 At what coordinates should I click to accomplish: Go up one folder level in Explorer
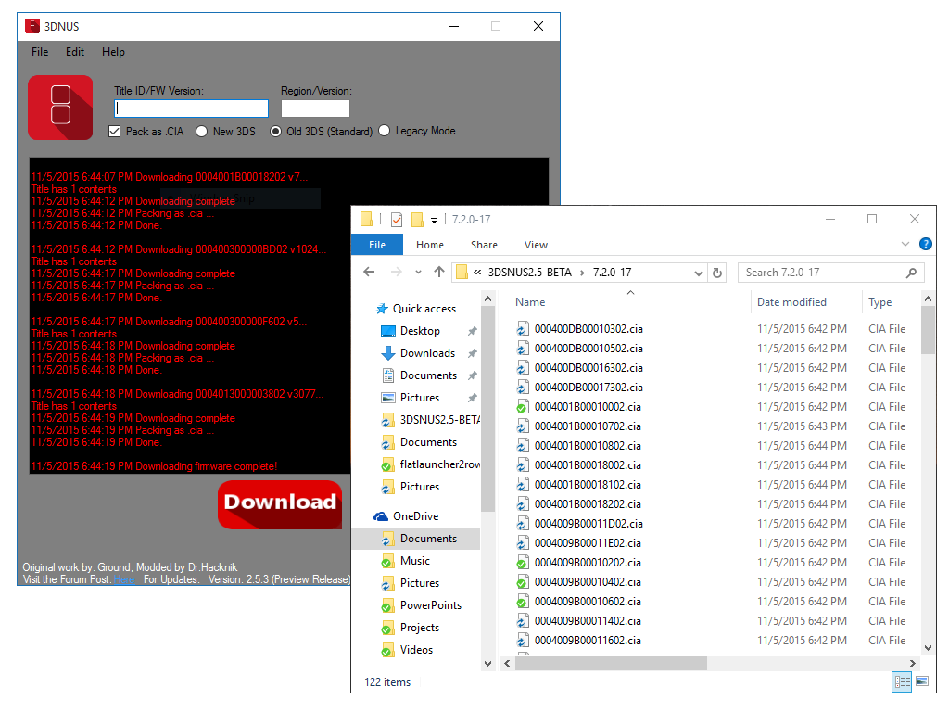(x=439, y=273)
